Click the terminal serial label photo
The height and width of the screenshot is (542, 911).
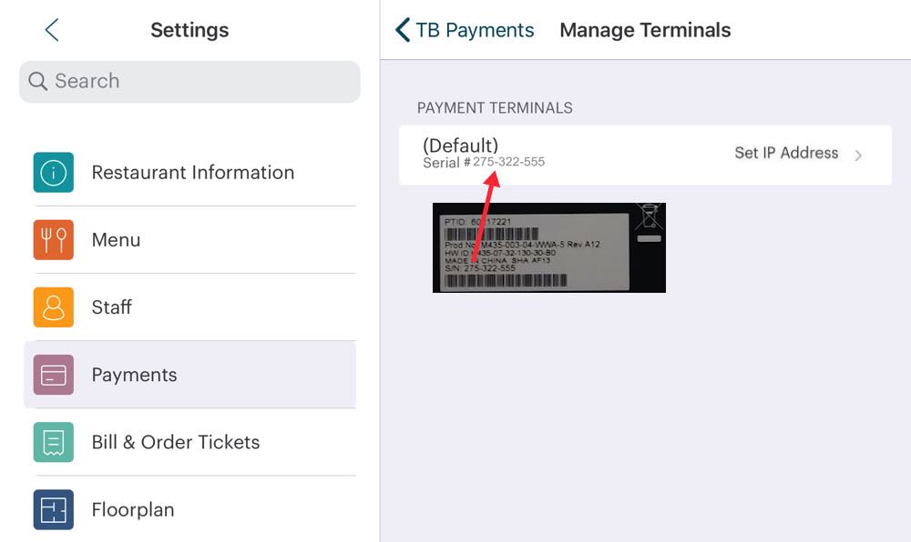tap(548, 246)
